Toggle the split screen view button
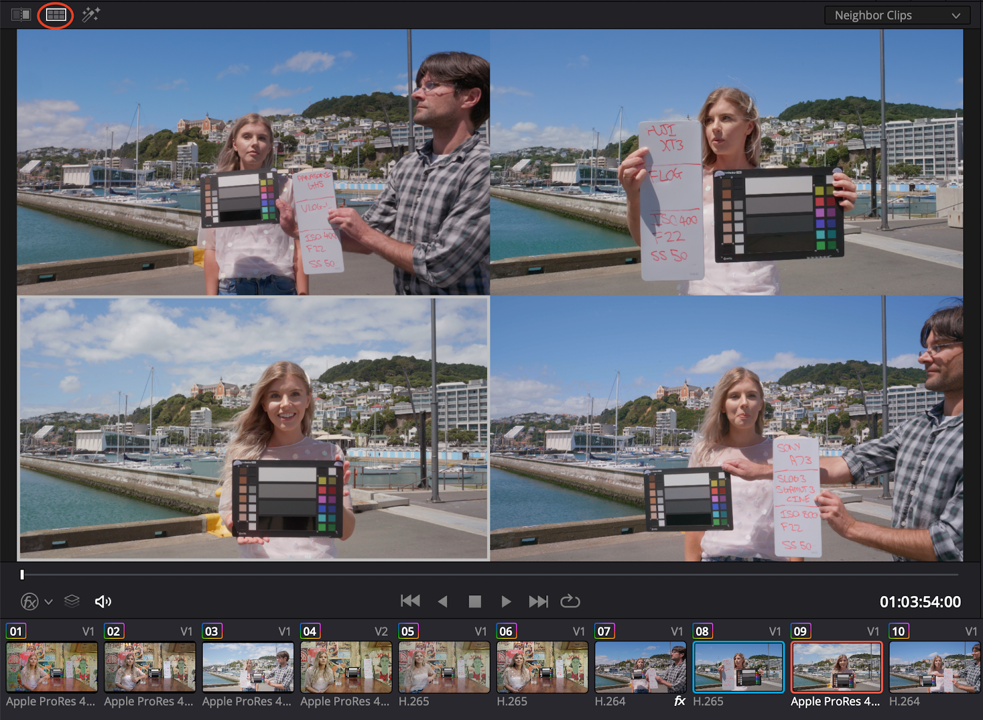983x720 pixels. [56, 15]
